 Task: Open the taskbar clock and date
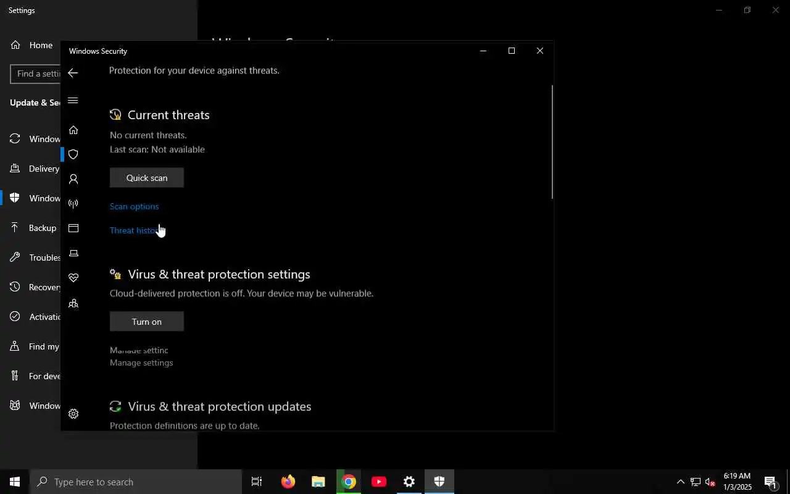coord(738,482)
